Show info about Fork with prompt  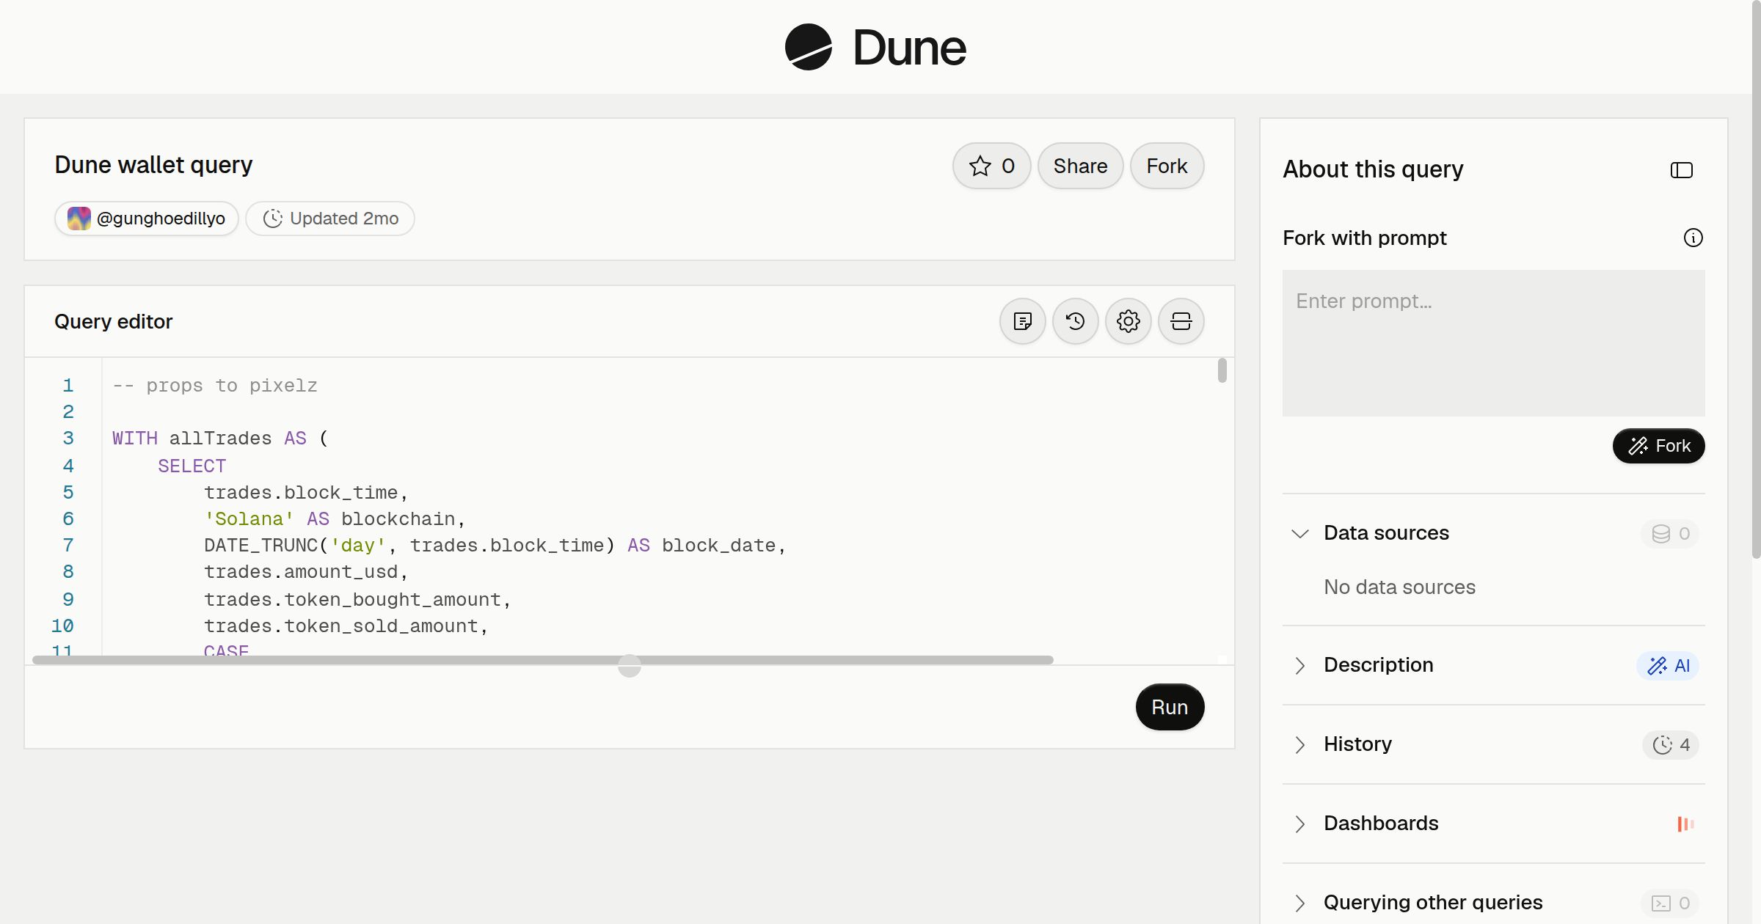(x=1693, y=238)
